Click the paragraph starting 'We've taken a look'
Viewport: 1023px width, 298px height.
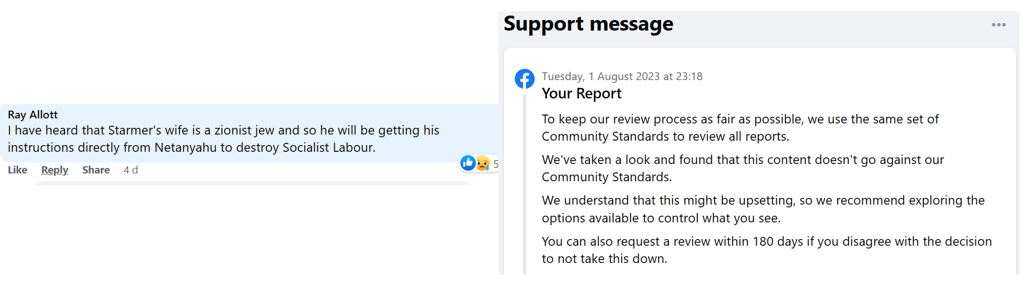click(742, 168)
